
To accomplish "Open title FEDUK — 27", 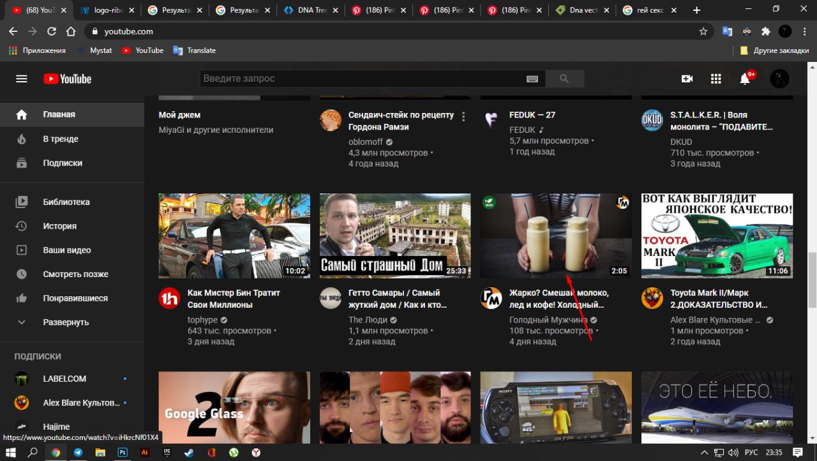I will tap(532, 115).
